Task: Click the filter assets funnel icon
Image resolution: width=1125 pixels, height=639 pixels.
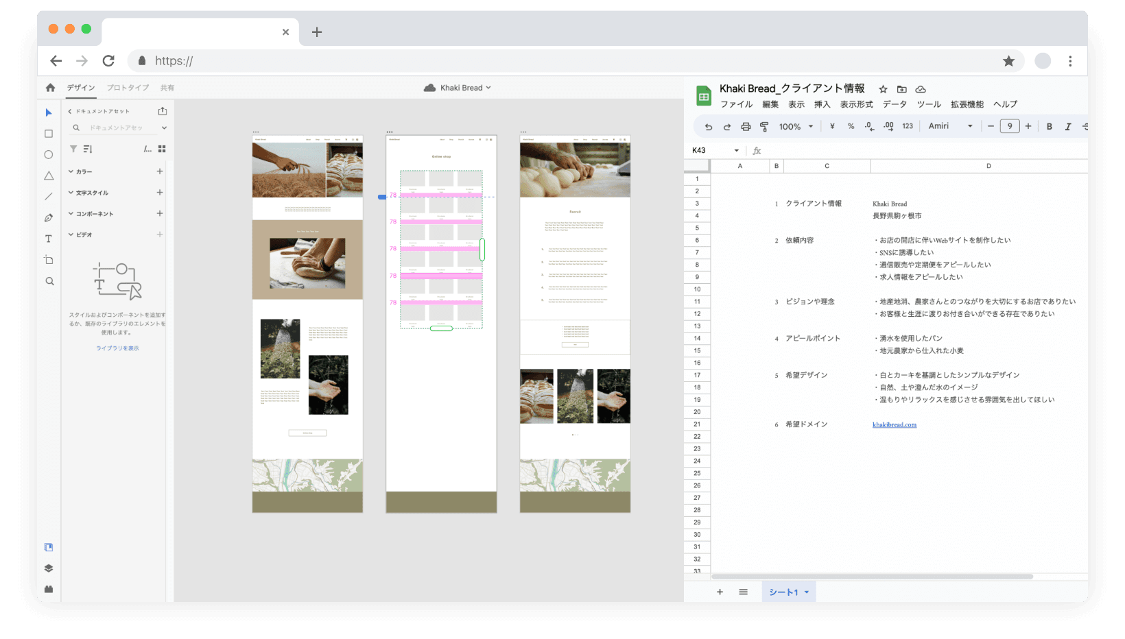Action: click(x=73, y=149)
